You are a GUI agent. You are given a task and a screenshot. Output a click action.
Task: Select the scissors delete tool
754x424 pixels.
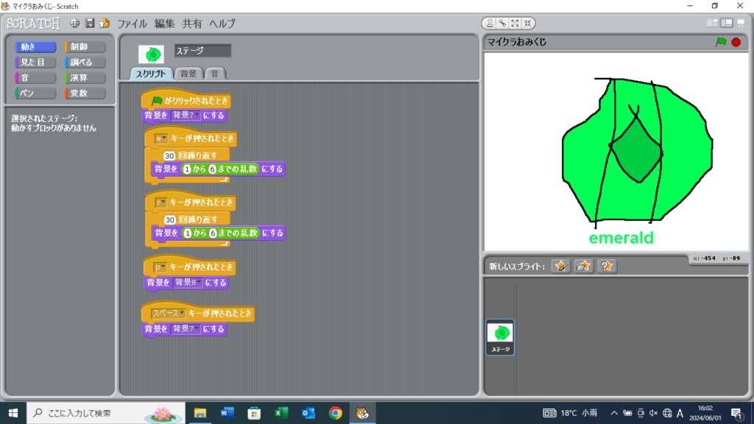[x=502, y=24]
